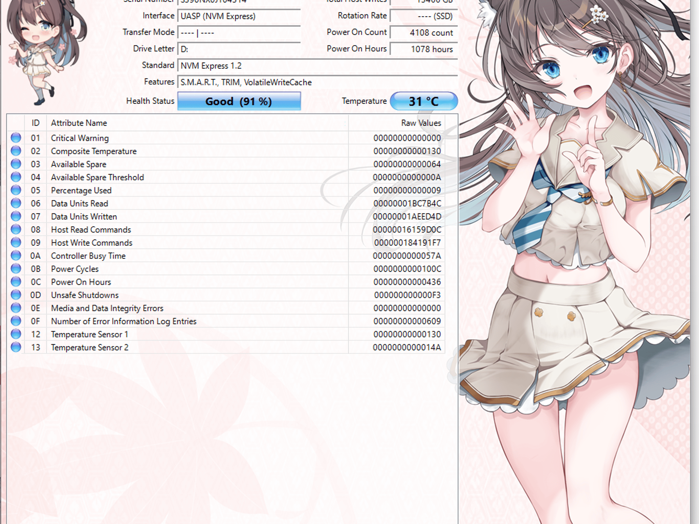
Task: Click raw value 00000000000F3
Action: tap(408, 295)
